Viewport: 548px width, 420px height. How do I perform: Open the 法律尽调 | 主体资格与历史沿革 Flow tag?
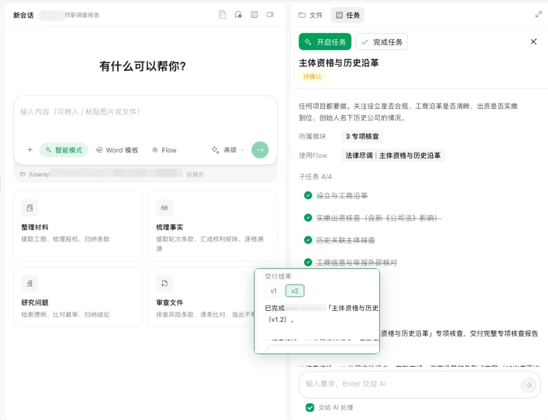pos(393,155)
